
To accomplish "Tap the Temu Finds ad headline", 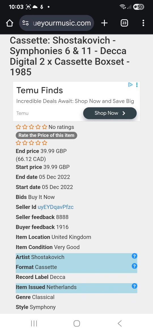I will click(40, 90).
